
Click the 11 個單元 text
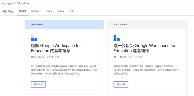pyautogui.click(x=122, y=57)
